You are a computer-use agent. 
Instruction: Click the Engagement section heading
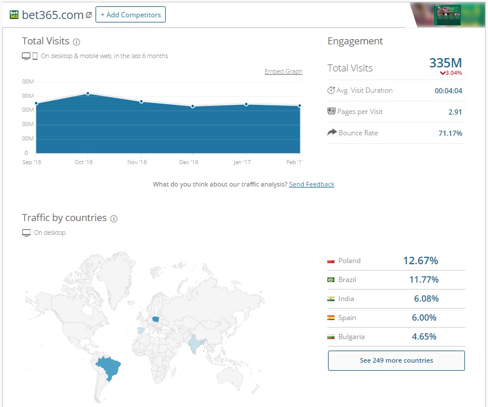[x=355, y=41]
